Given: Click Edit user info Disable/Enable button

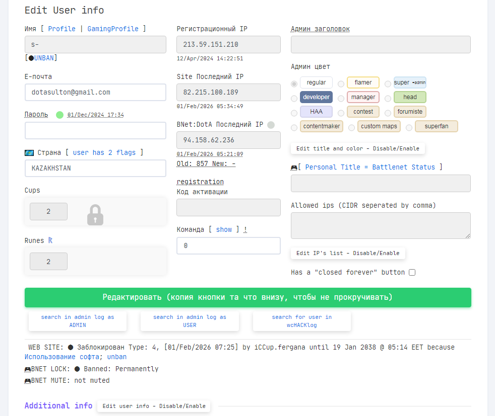Looking at the screenshot, I should (154, 406).
